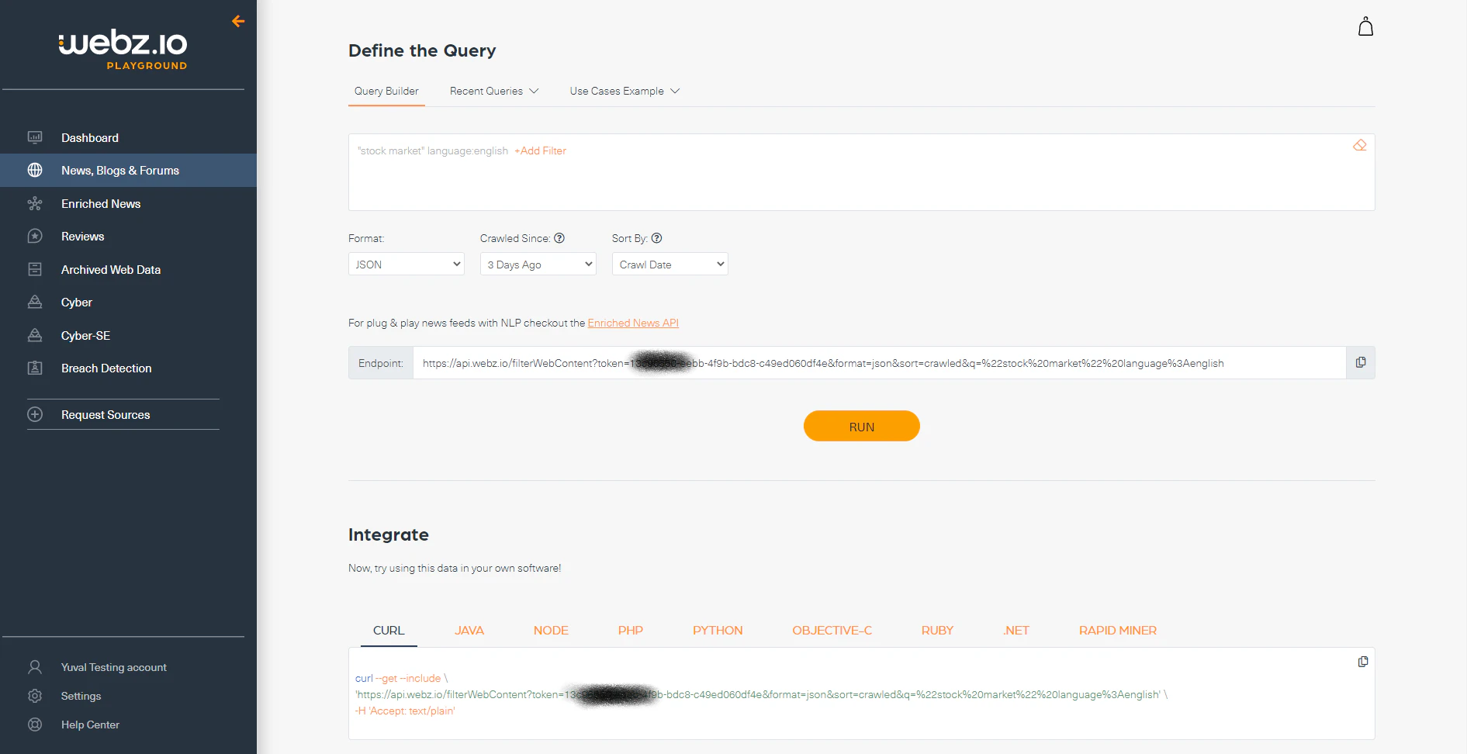Viewport: 1467px width, 754px height.
Task: Change the Crawled Since dropdown
Action: click(x=538, y=264)
